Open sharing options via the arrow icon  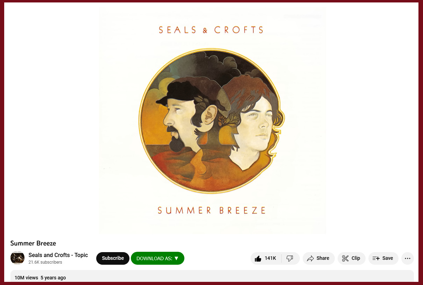point(310,258)
